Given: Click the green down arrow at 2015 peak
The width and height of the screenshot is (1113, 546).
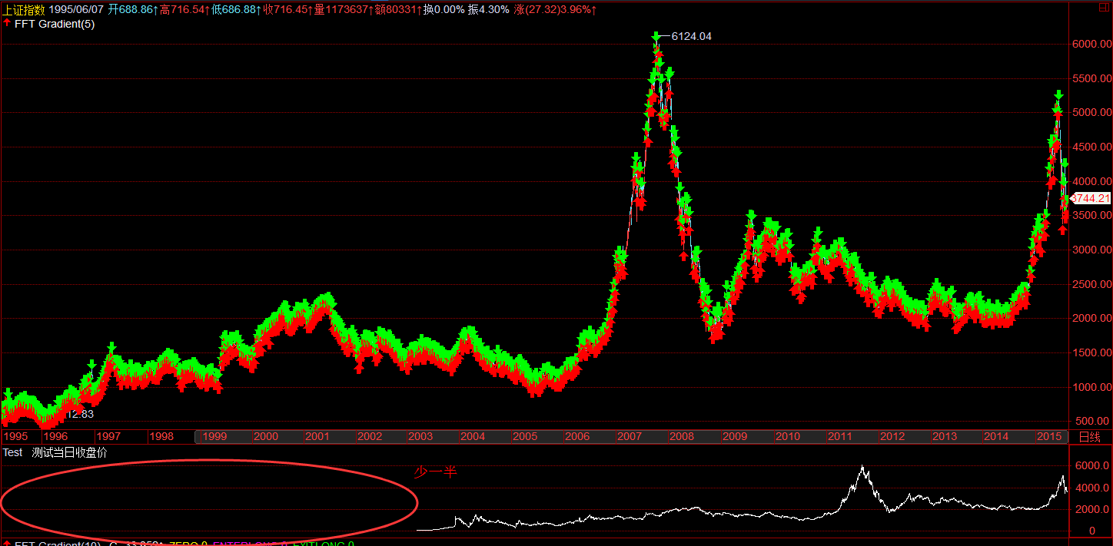Looking at the screenshot, I should (1058, 95).
